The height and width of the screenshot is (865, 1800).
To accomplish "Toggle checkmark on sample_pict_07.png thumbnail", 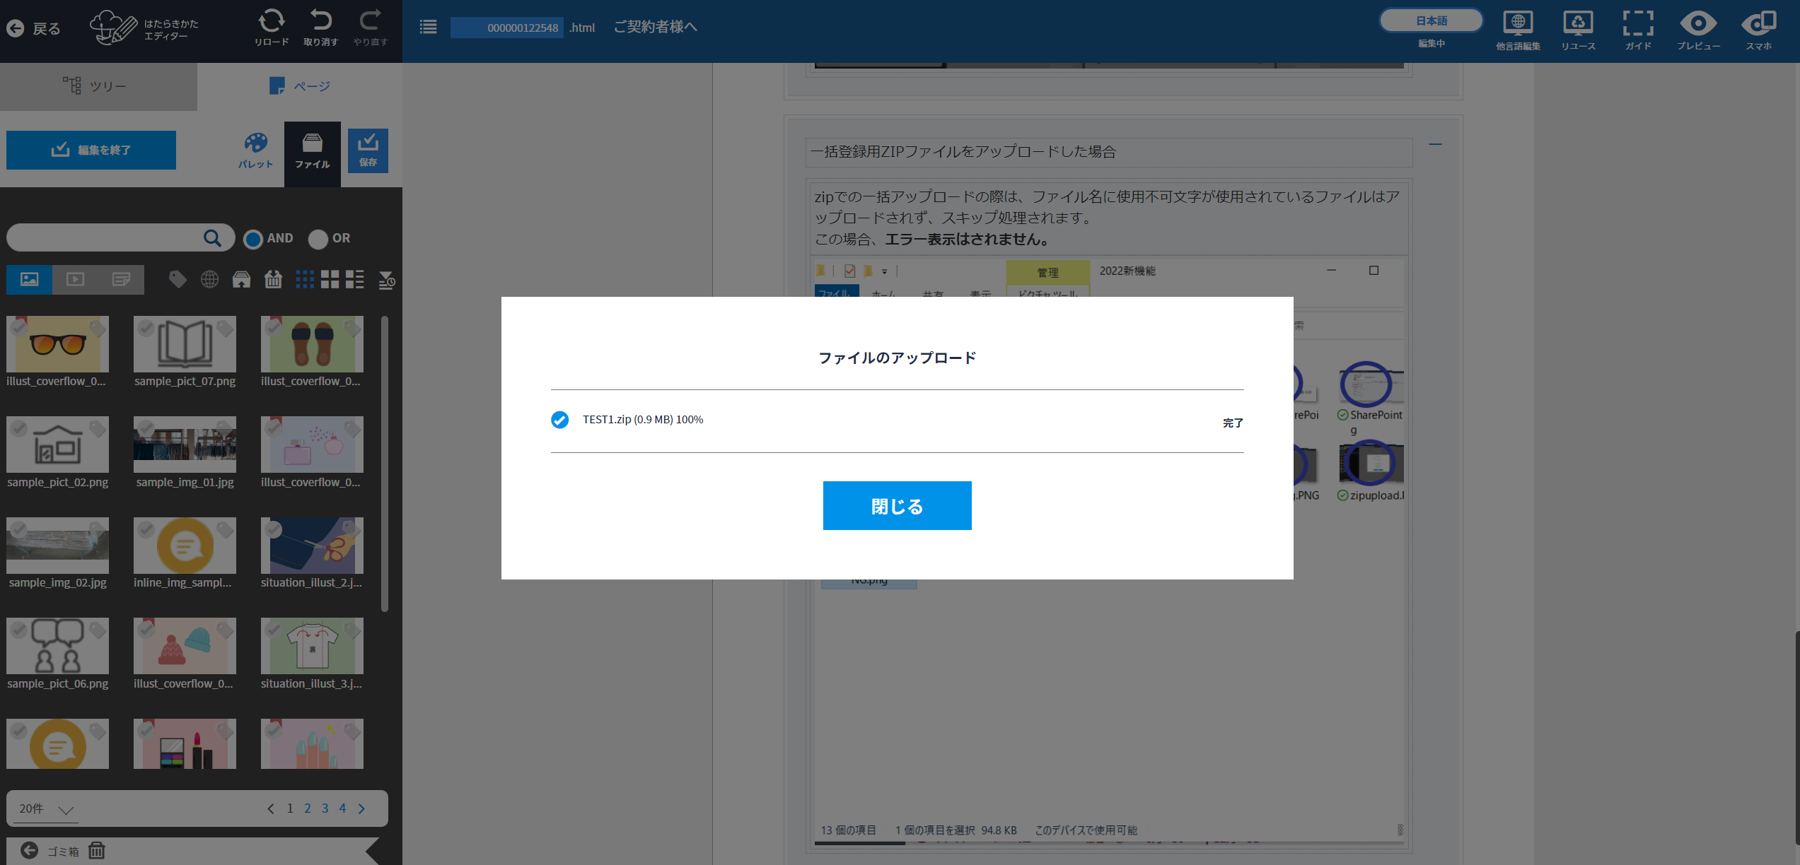I will tap(146, 328).
